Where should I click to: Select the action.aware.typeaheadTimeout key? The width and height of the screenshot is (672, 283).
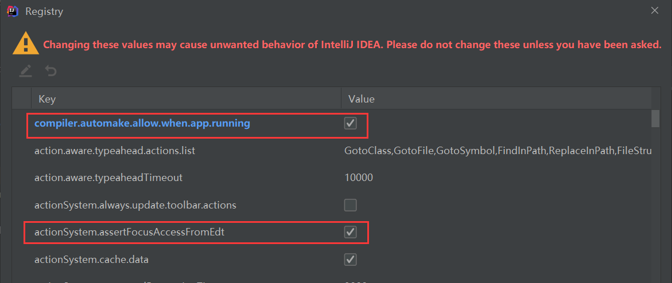[108, 178]
